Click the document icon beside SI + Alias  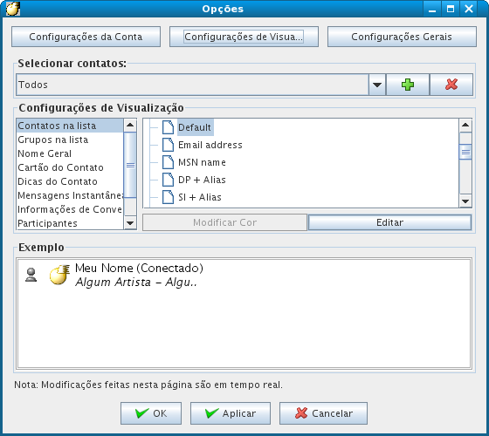point(168,197)
